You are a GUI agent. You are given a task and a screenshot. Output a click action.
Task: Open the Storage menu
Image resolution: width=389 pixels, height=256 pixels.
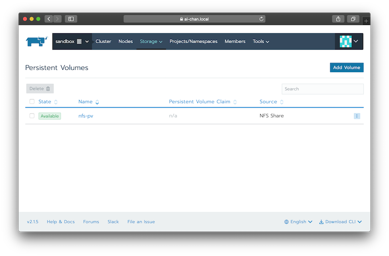pos(151,42)
